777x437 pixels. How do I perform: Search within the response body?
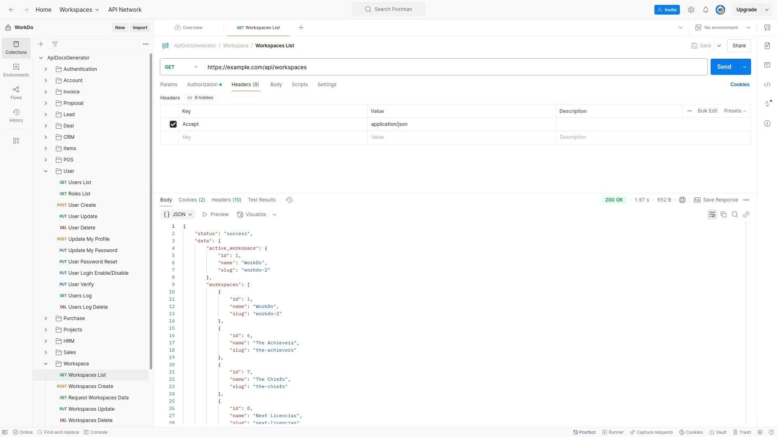pyautogui.click(x=735, y=214)
